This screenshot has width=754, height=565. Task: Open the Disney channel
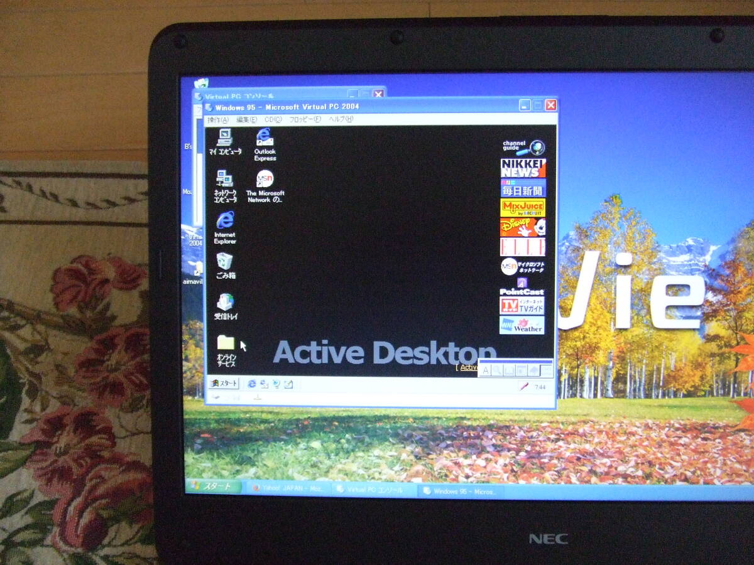coord(523,227)
